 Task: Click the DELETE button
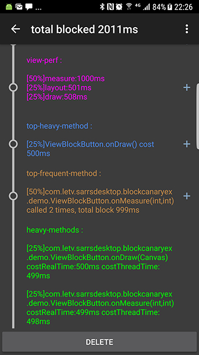pyautogui.click(x=99, y=342)
